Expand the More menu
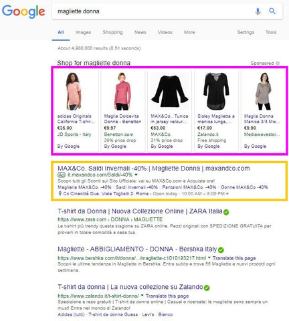The height and width of the screenshot is (321, 289). tap(189, 32)
